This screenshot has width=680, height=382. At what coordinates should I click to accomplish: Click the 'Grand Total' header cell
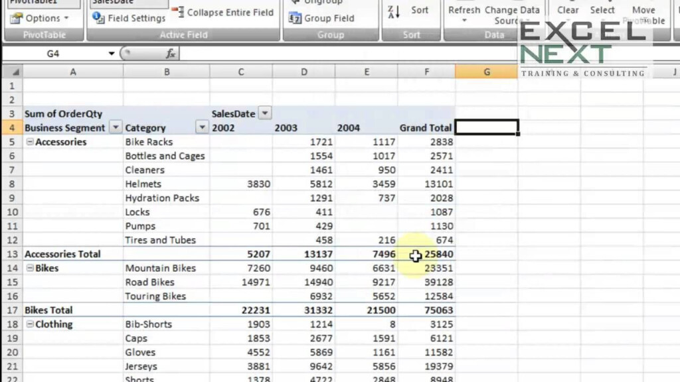click(x=427, y=128)
